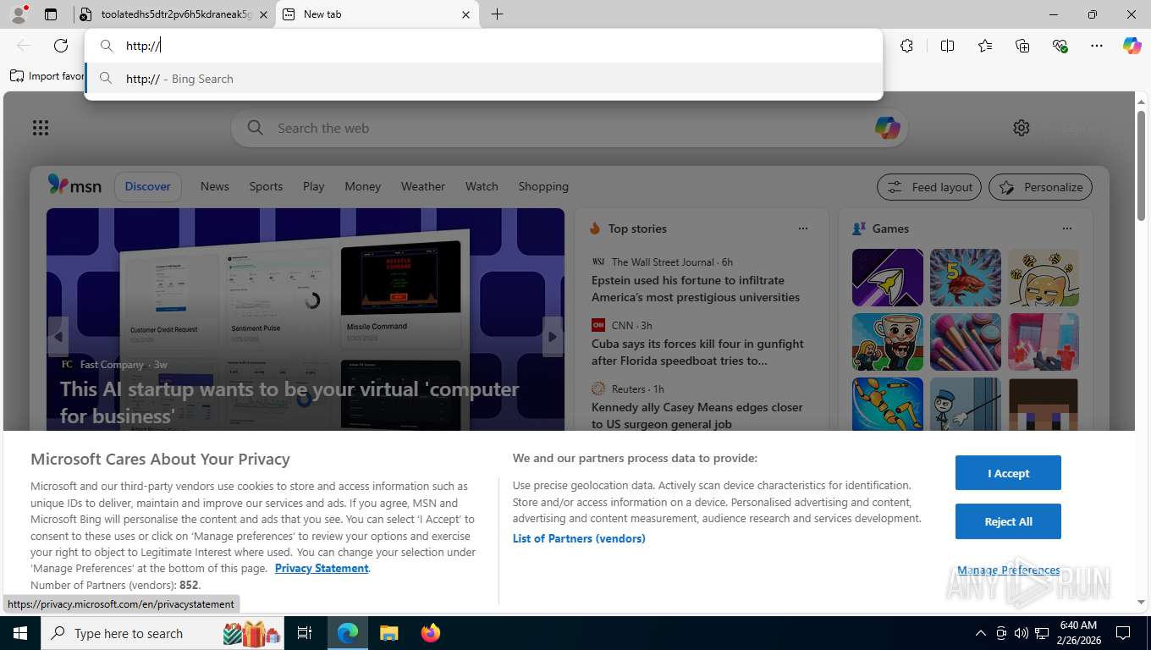Viewport: 1151px width, 650px height.
Task: Toggle Split screen icon
Action: pyautogui.click(x=948, y=46)
